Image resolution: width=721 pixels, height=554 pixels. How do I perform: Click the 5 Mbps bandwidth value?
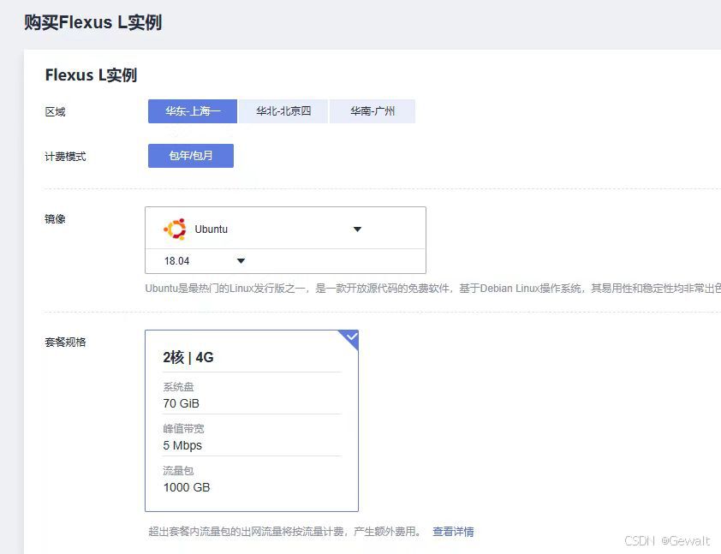click(x=182, y=445)
